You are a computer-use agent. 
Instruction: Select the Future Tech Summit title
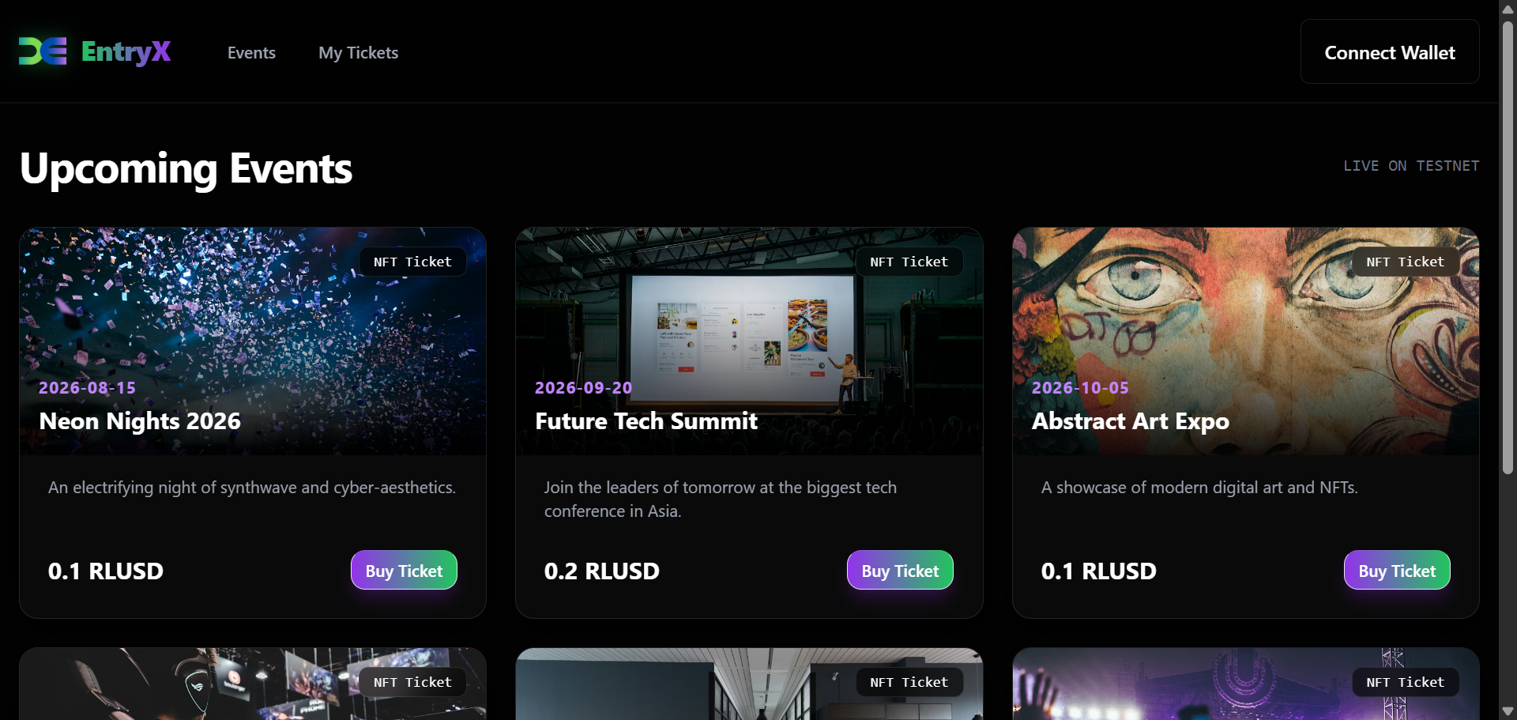tap(646, 421)
